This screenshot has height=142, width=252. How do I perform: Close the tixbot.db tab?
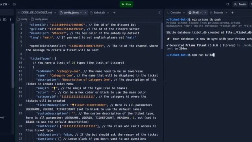tap(108, 13)
